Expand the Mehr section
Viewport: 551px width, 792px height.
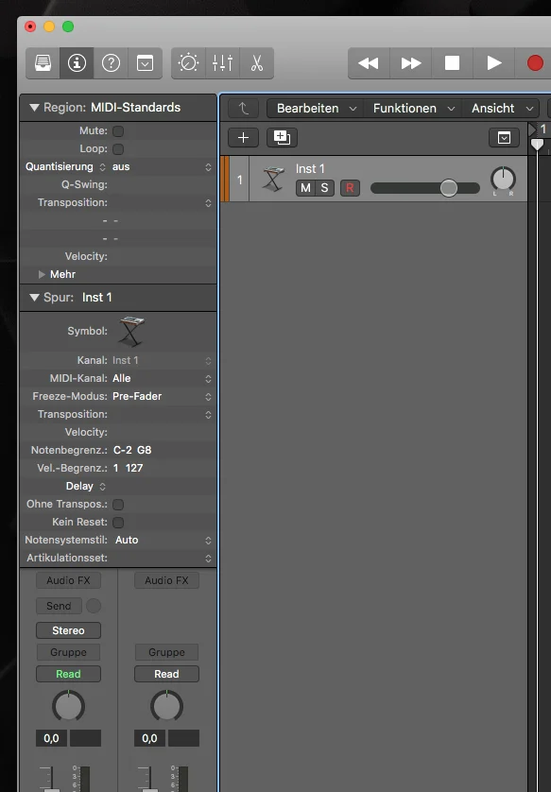tap(42, 274)
